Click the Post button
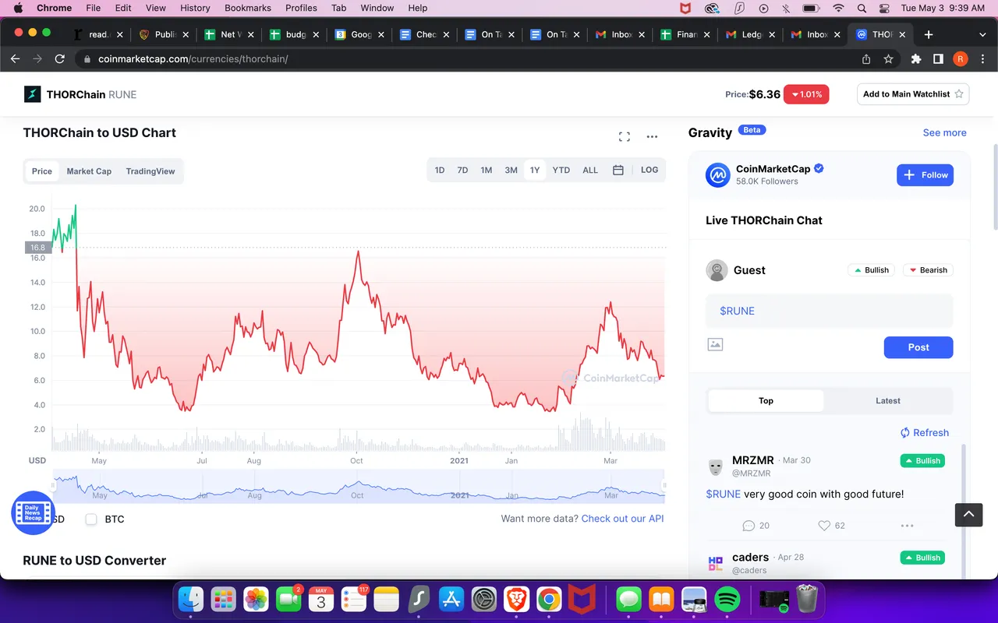Viewport: 998px width, 623px height. (918, 347)
